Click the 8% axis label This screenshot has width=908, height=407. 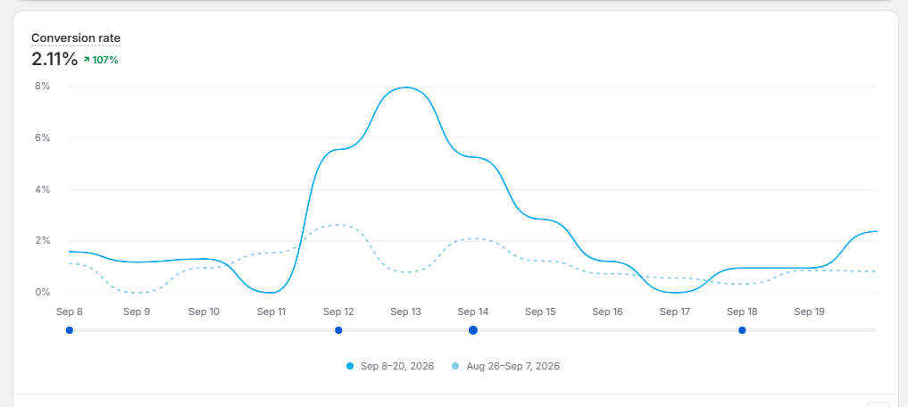pyautogui.click(x=43, y=87)
